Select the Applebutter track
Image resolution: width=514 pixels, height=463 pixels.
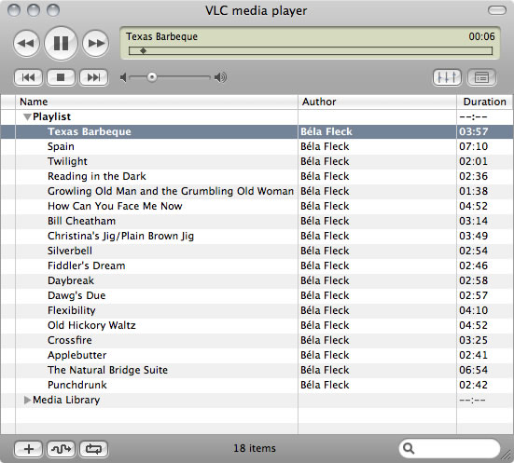coord(77,355)
